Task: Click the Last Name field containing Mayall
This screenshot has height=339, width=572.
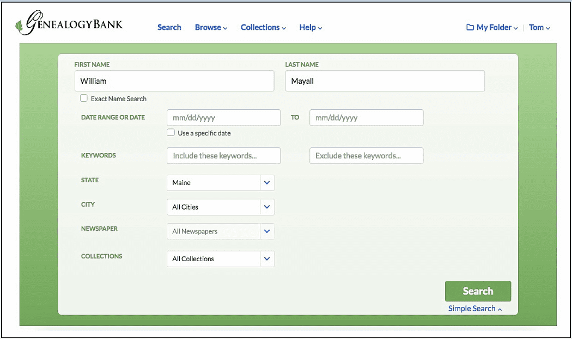Action: click(x=385, y=81)
